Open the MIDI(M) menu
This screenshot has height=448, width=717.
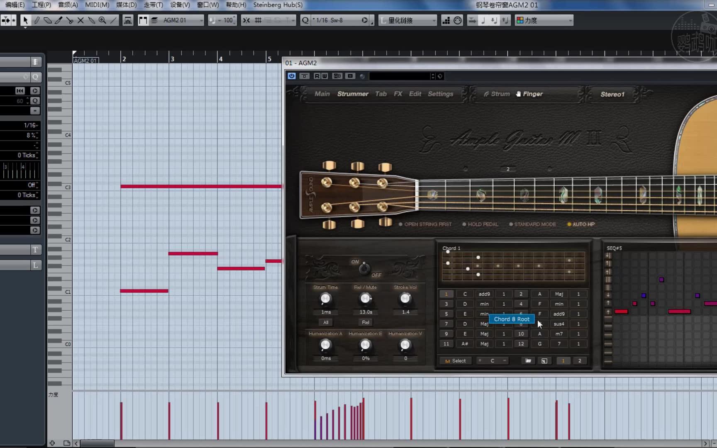click(96, 5)
